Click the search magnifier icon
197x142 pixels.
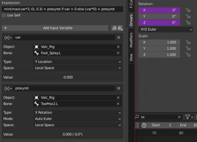137,117
